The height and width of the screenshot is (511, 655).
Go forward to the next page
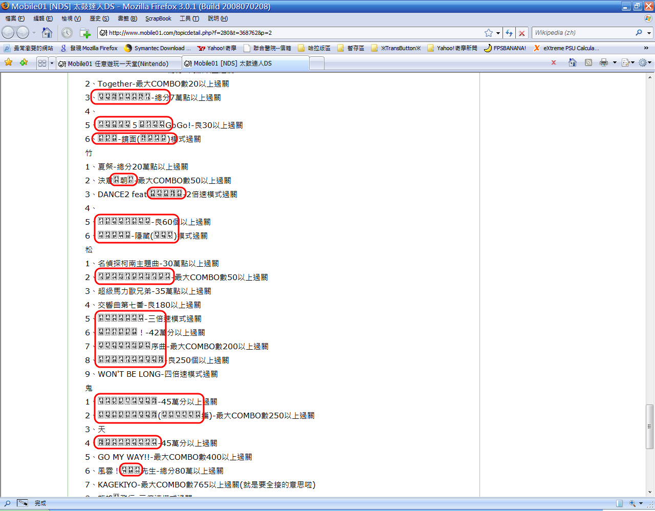tap(23, 33)
